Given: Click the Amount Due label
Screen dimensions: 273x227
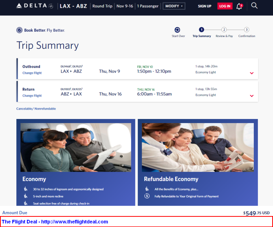Looking at the screenshot, I should click(15, 213).
